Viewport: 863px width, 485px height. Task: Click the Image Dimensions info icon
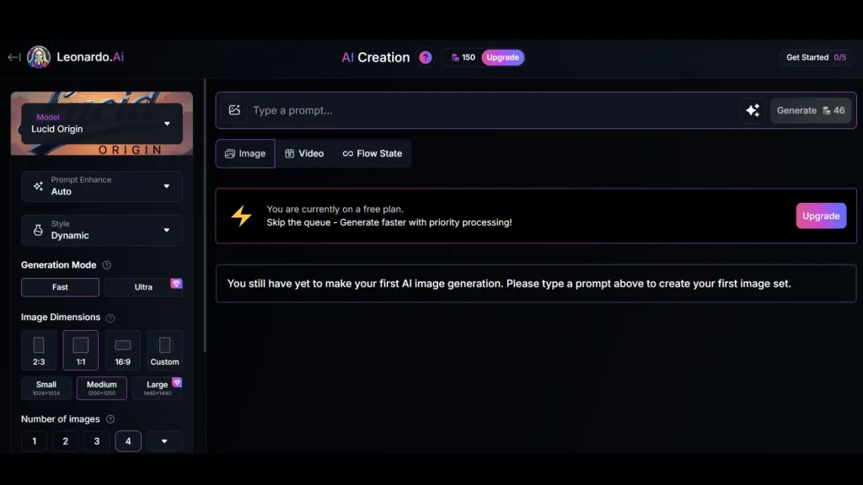pos(110,318)
